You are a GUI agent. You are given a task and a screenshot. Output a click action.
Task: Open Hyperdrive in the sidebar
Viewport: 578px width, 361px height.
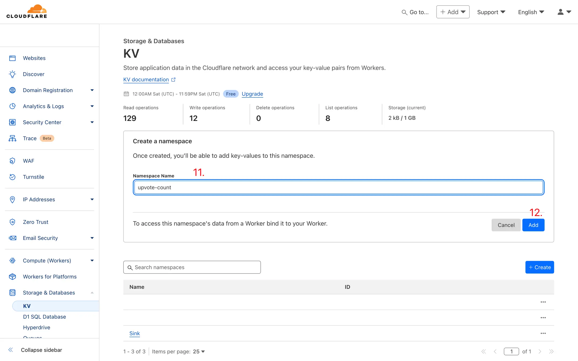coord(37,327)
